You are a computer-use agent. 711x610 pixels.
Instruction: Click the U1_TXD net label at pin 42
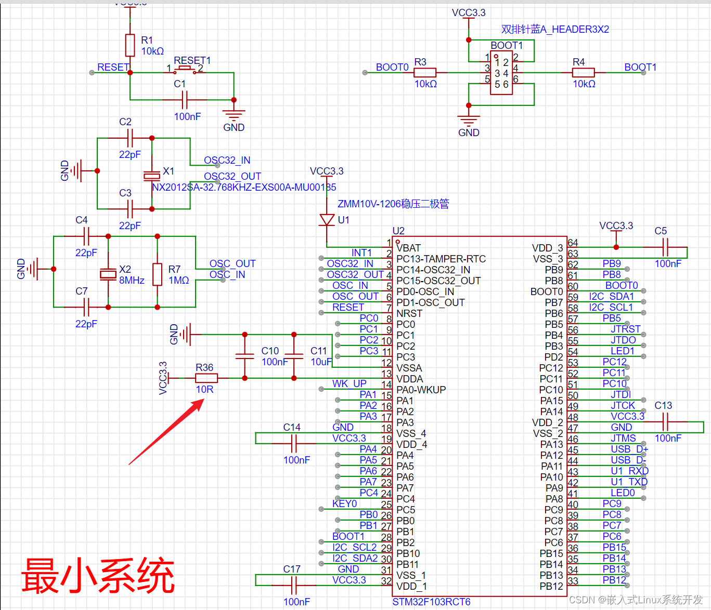tap(629, 482)
